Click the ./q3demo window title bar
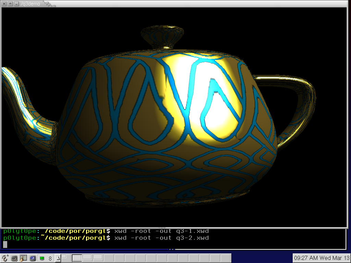This screenshot has width=351, height=263. point(171,4)
